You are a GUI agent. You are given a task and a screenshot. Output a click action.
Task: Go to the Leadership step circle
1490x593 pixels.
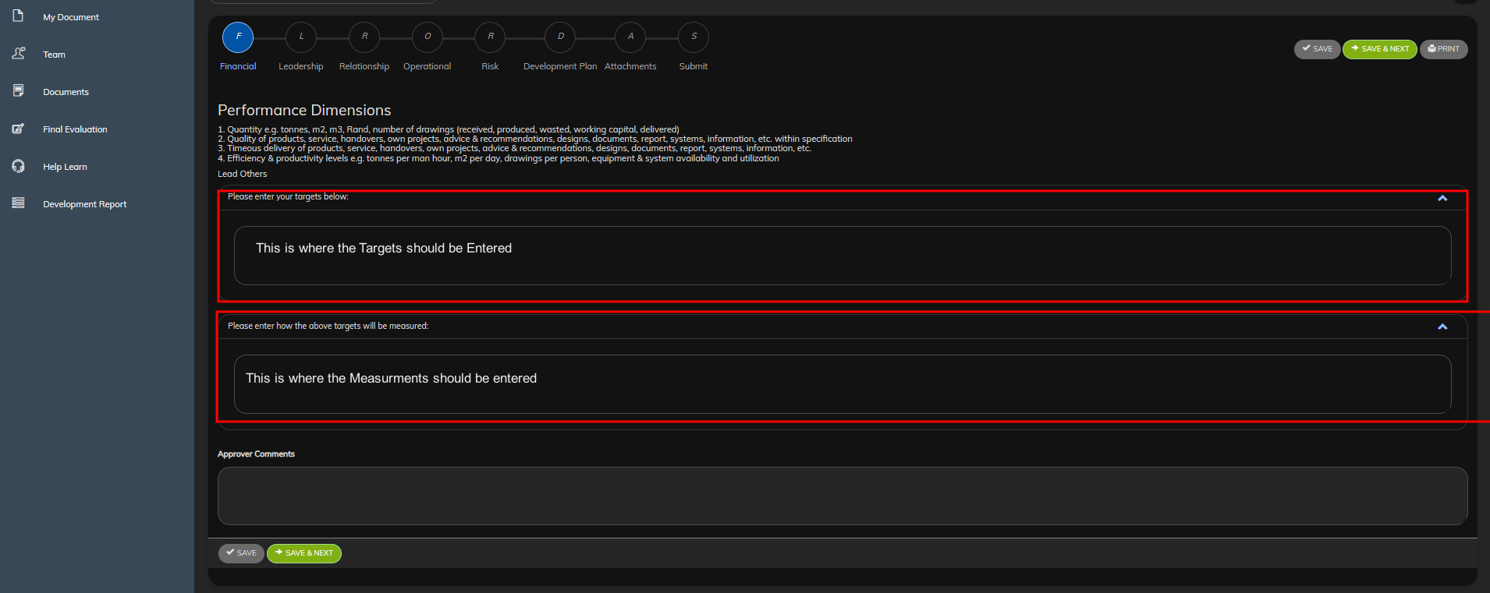pyautogui.click(x=301, y=37)
